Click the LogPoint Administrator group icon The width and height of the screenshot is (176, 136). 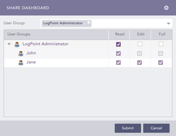(x=17, y=45)
